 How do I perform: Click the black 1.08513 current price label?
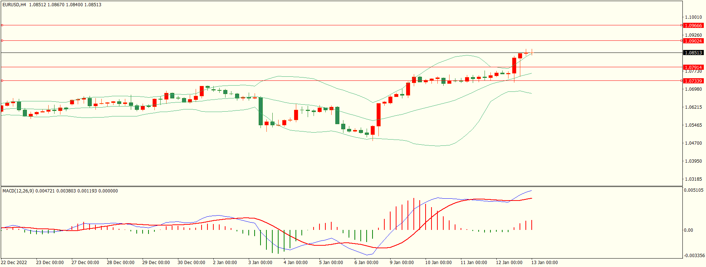pos(693,53)
